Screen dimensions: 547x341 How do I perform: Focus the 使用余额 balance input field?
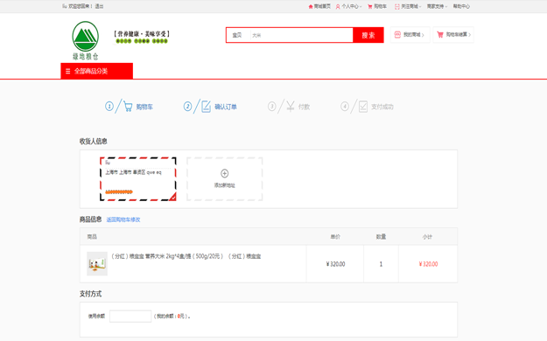[130, 317]
